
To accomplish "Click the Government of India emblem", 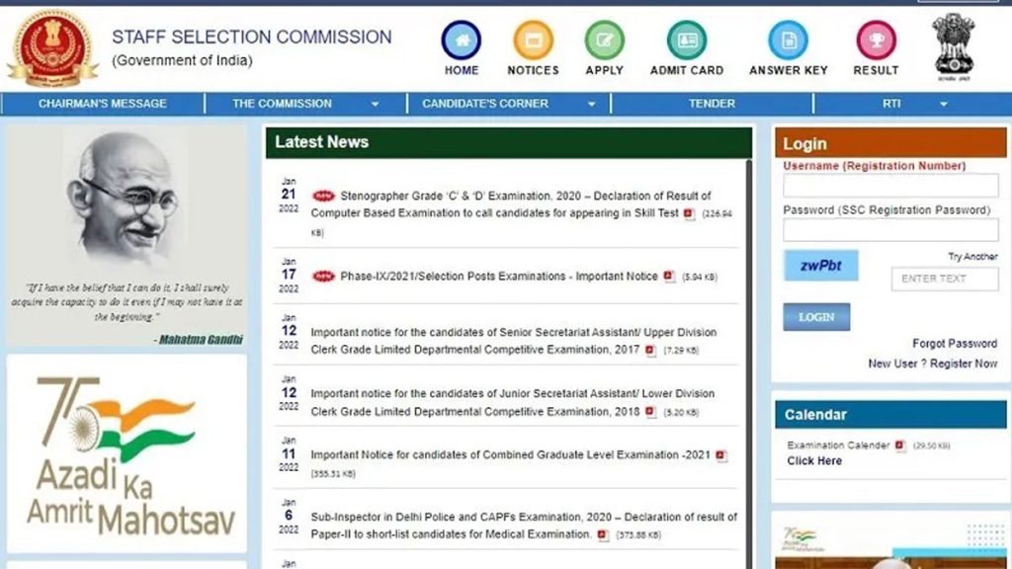I will pyautogui.click(x=954, y=46).
